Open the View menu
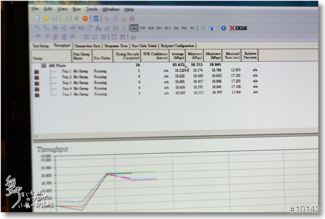The image size is (325, 219). (62, 9)
